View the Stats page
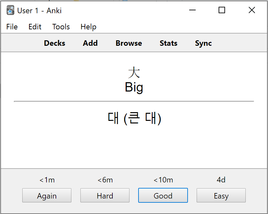 click(x=169, y=43)
